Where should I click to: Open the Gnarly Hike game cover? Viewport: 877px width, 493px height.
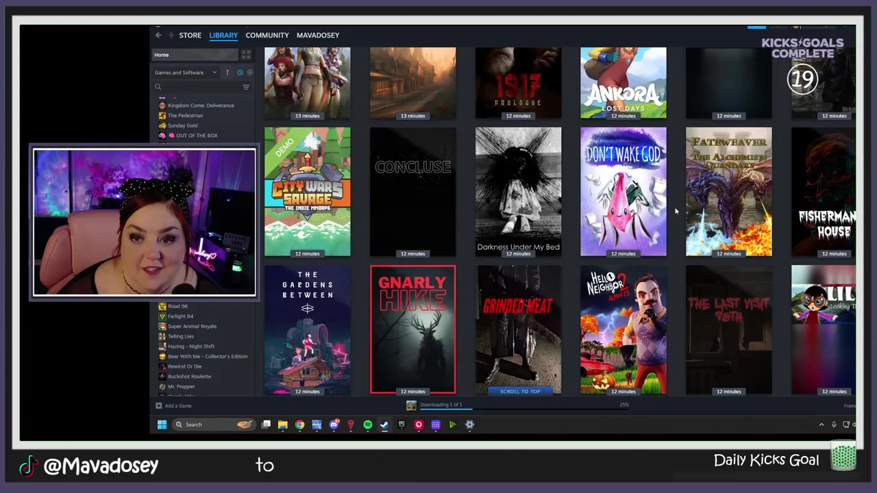pyautogui.click(x=412, y=330)
